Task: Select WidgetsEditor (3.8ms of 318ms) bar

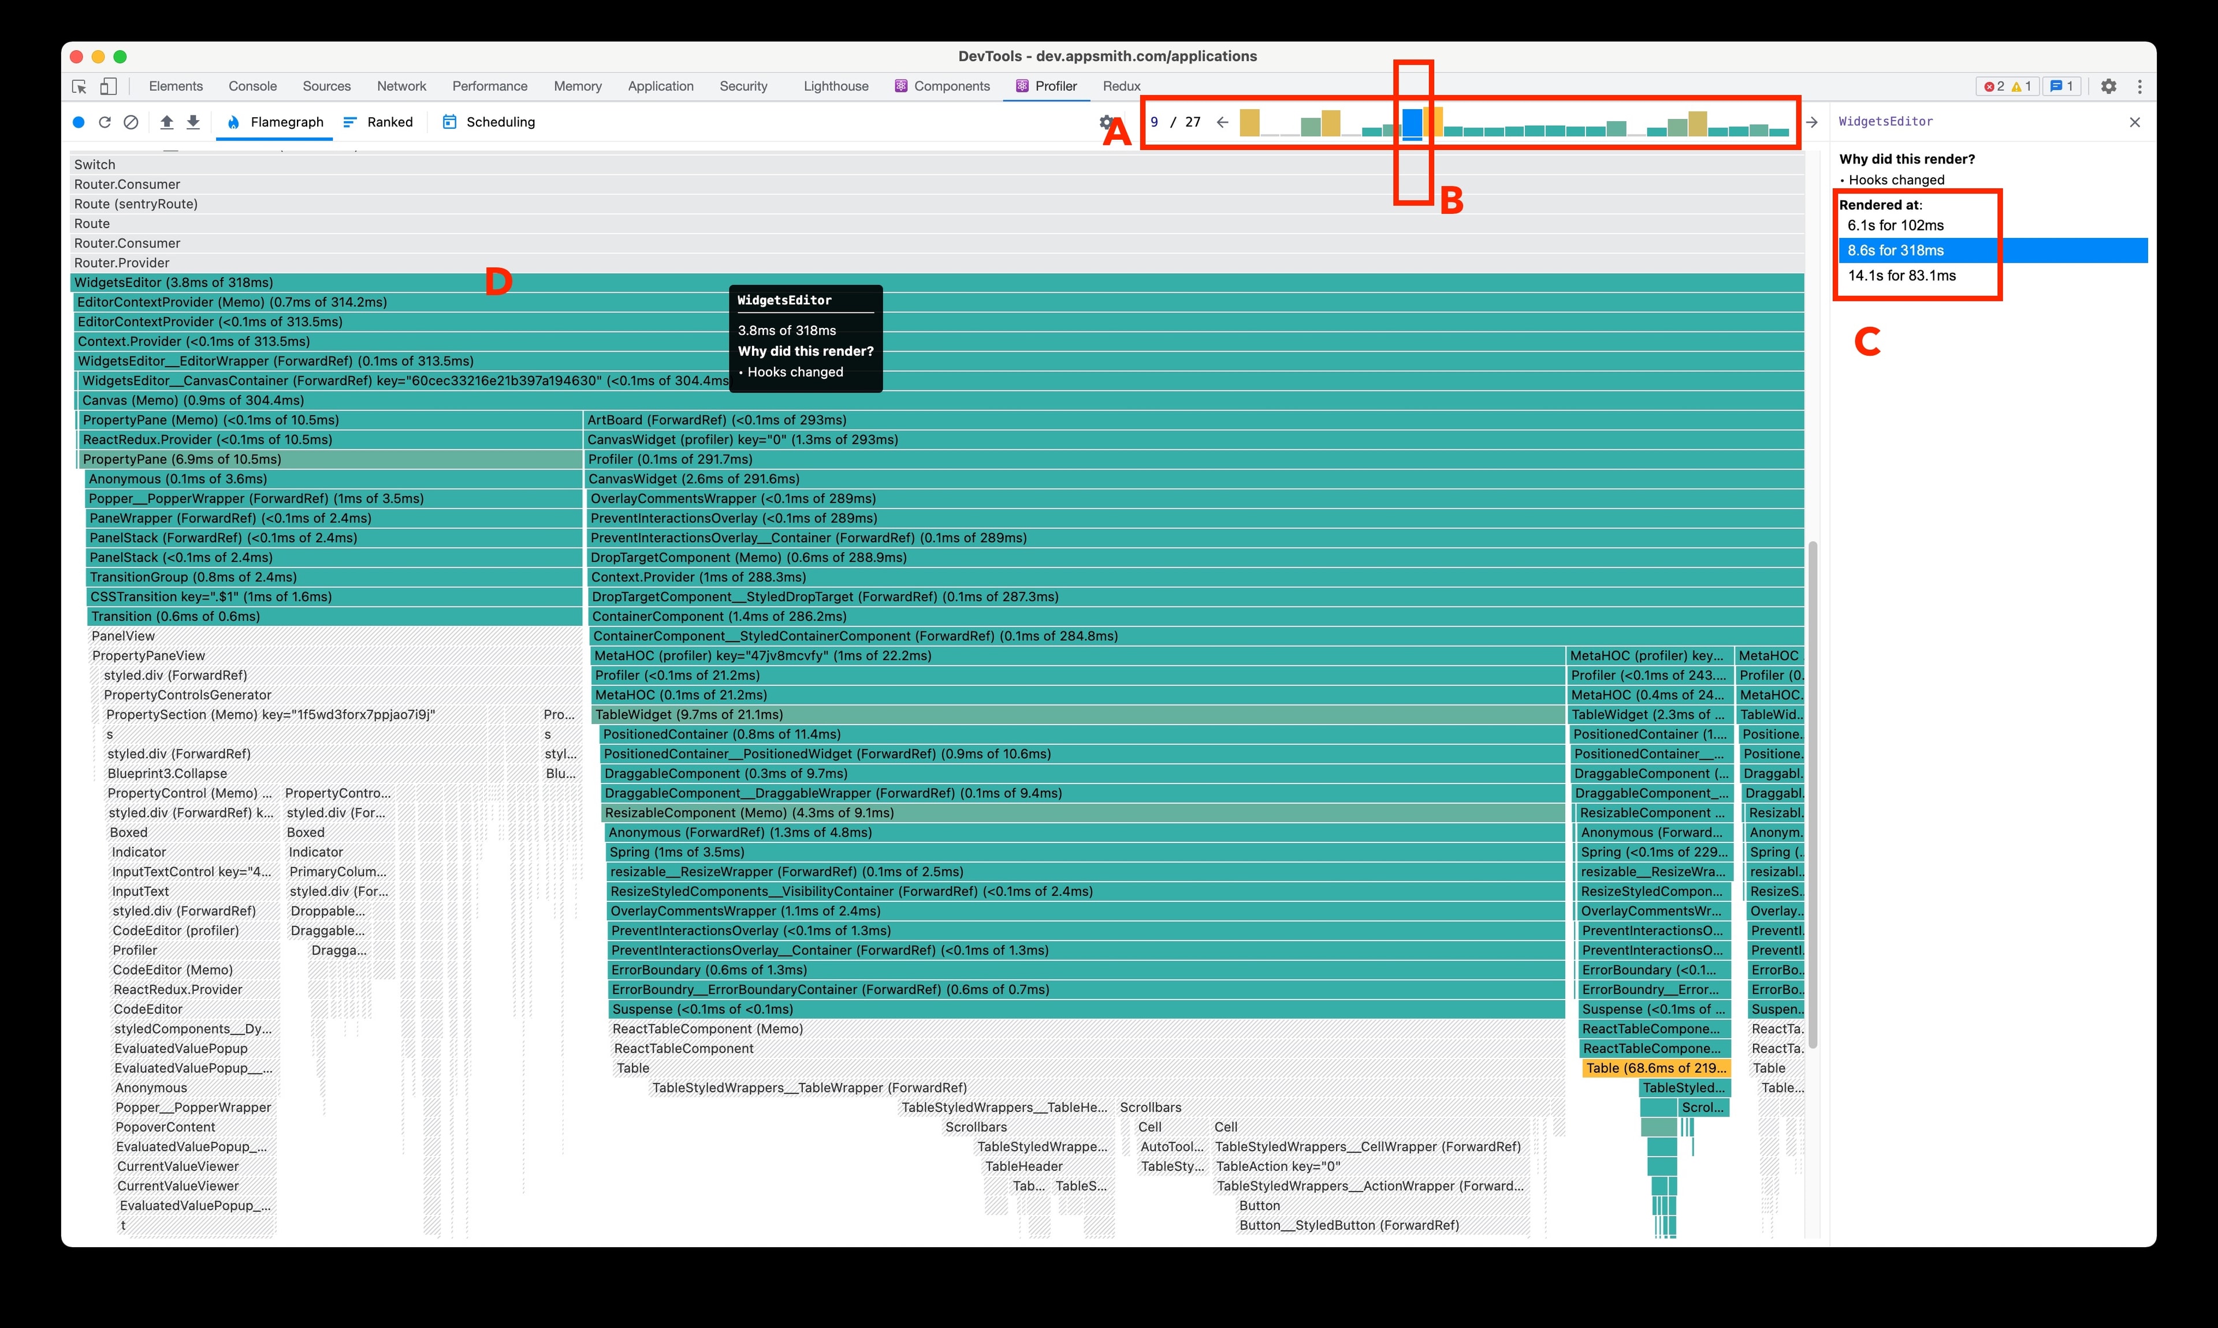Action: [x=937, y=283]
